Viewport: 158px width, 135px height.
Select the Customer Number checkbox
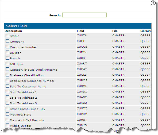point(7,47)
